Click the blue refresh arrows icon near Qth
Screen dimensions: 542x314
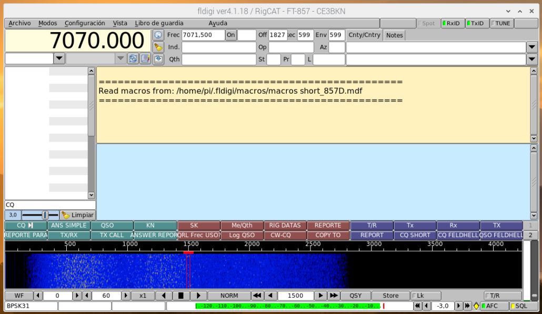132,58
